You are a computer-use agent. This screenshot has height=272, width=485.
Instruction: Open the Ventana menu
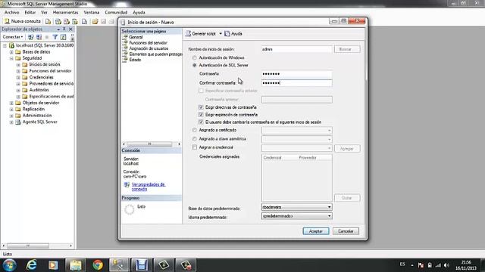[92, 12]
